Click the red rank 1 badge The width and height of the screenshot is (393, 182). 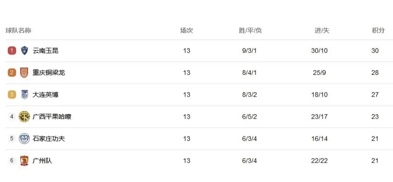point(12,51)
